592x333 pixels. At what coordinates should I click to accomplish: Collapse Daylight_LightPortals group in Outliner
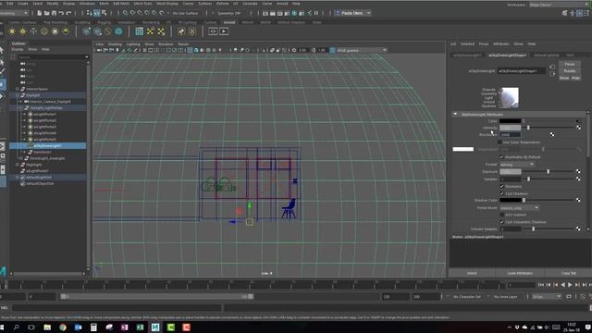click(21, 108)
